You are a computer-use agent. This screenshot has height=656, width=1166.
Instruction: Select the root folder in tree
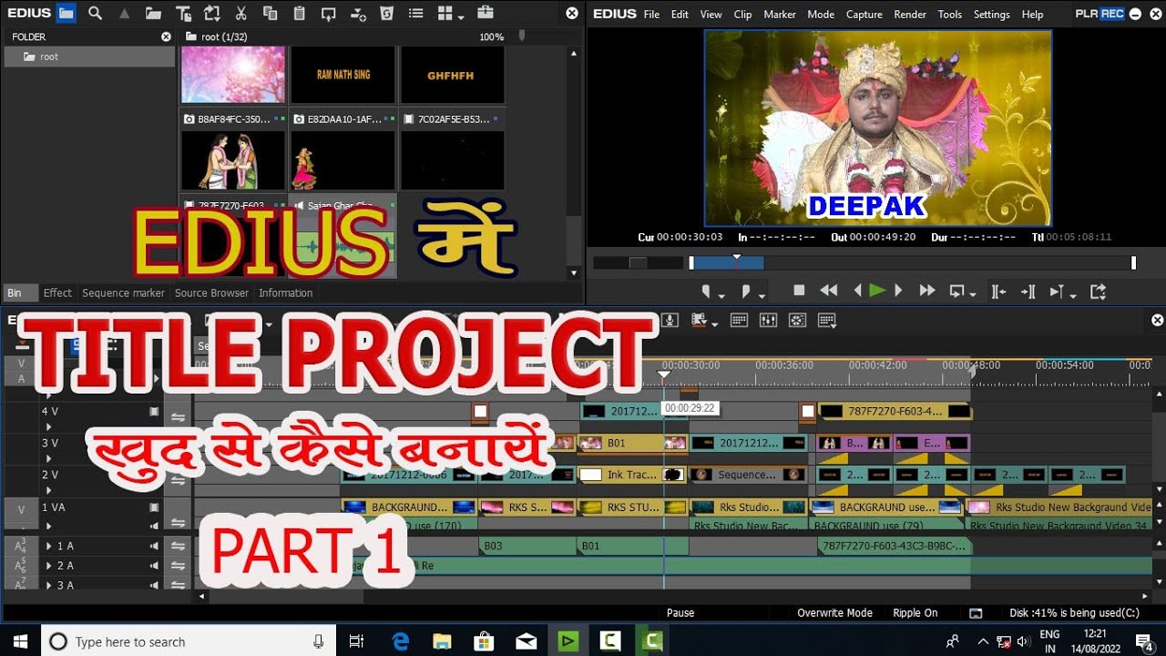(87, 56)
